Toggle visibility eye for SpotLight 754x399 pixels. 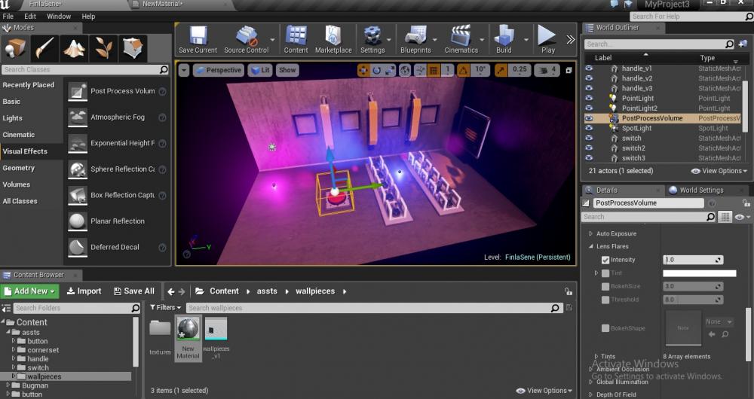589,128
